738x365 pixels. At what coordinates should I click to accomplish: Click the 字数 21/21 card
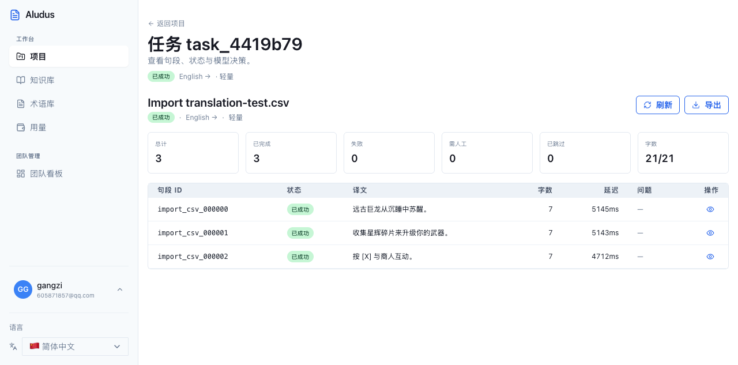click(x=683, y=153)
